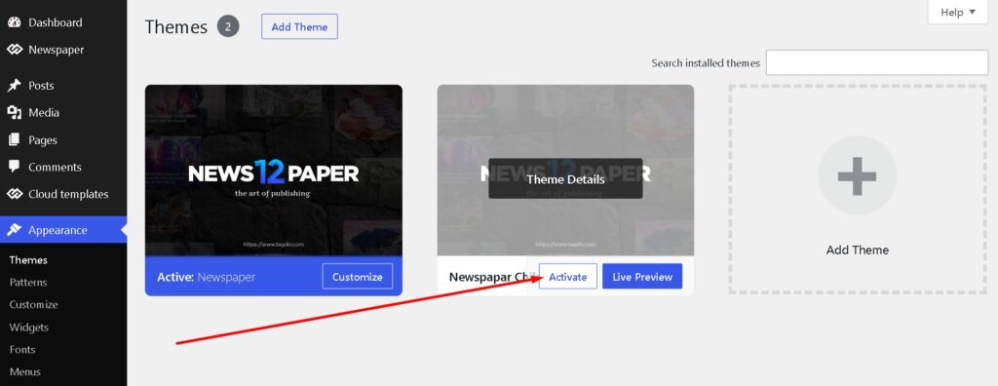
Task: Click the Media library icon
Action: (x=14, y=113)
